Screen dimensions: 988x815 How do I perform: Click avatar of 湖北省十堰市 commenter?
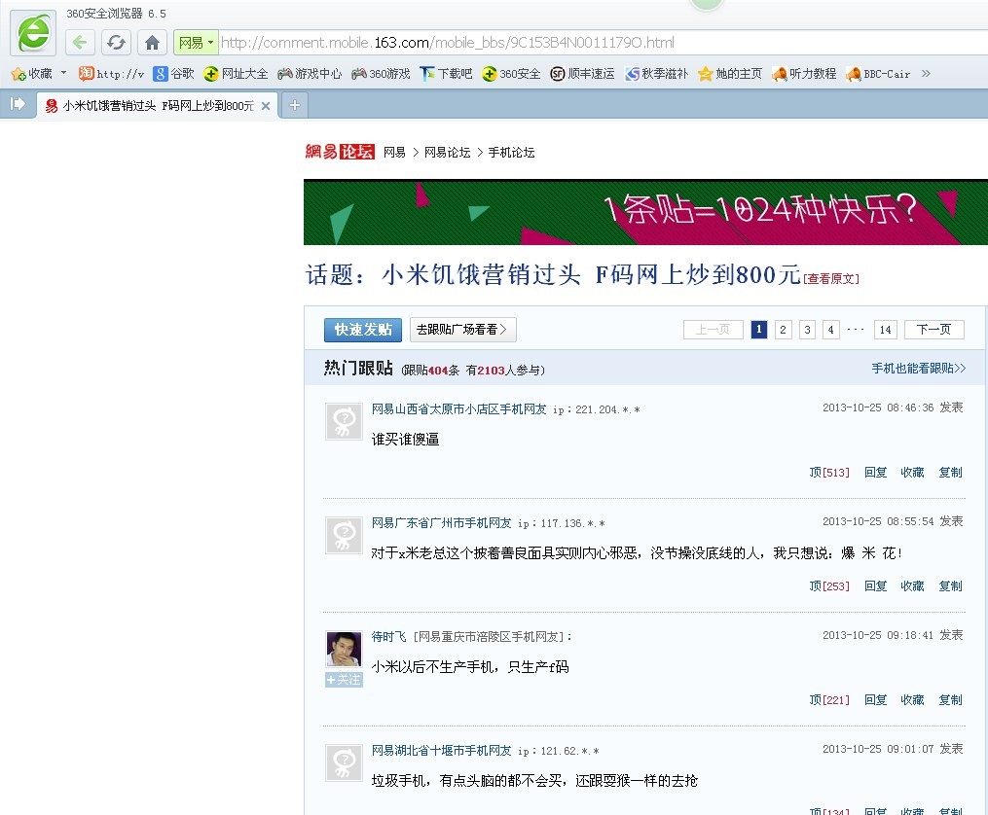(344, 762)
